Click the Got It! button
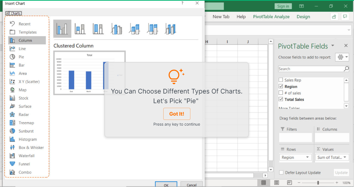The width and height of the screenshot is (354, 187). [177, 114]
